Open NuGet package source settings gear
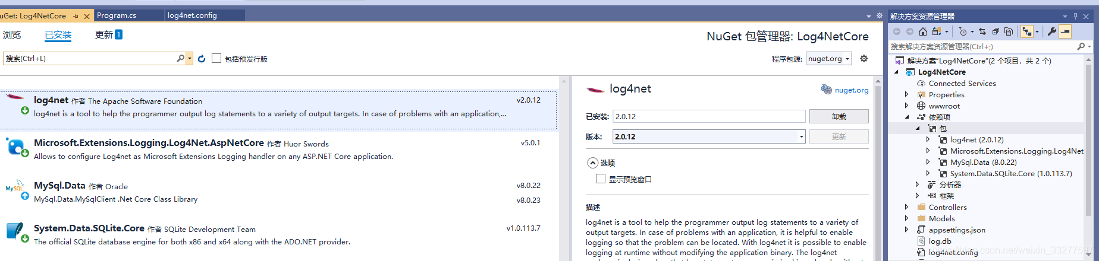The width and height of the screenshot is (1099, 261). pyautogui.click(x=864, y=58)
